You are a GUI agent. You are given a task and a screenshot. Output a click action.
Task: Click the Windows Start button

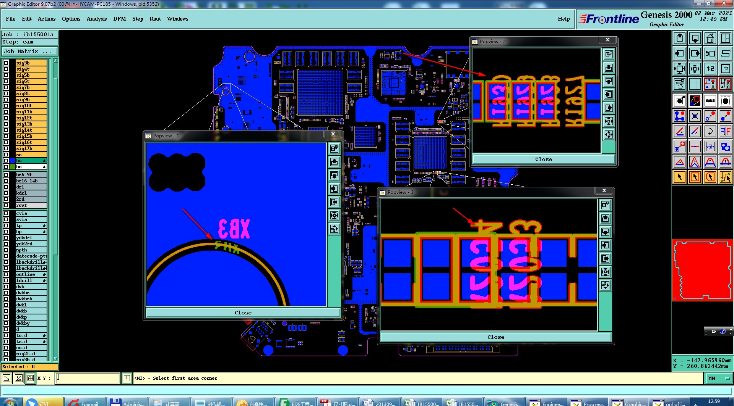[10, 402]
